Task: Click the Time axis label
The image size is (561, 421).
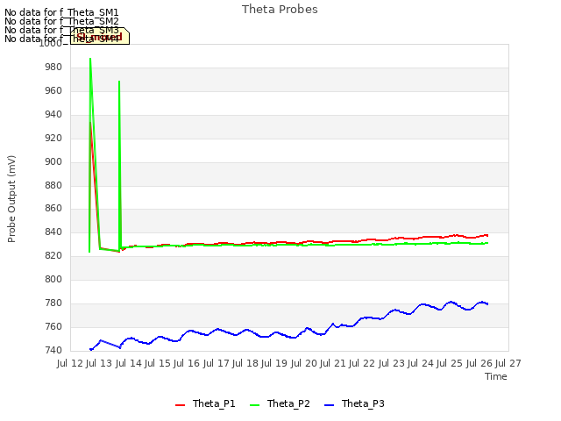Action: (x=496, y=376)
